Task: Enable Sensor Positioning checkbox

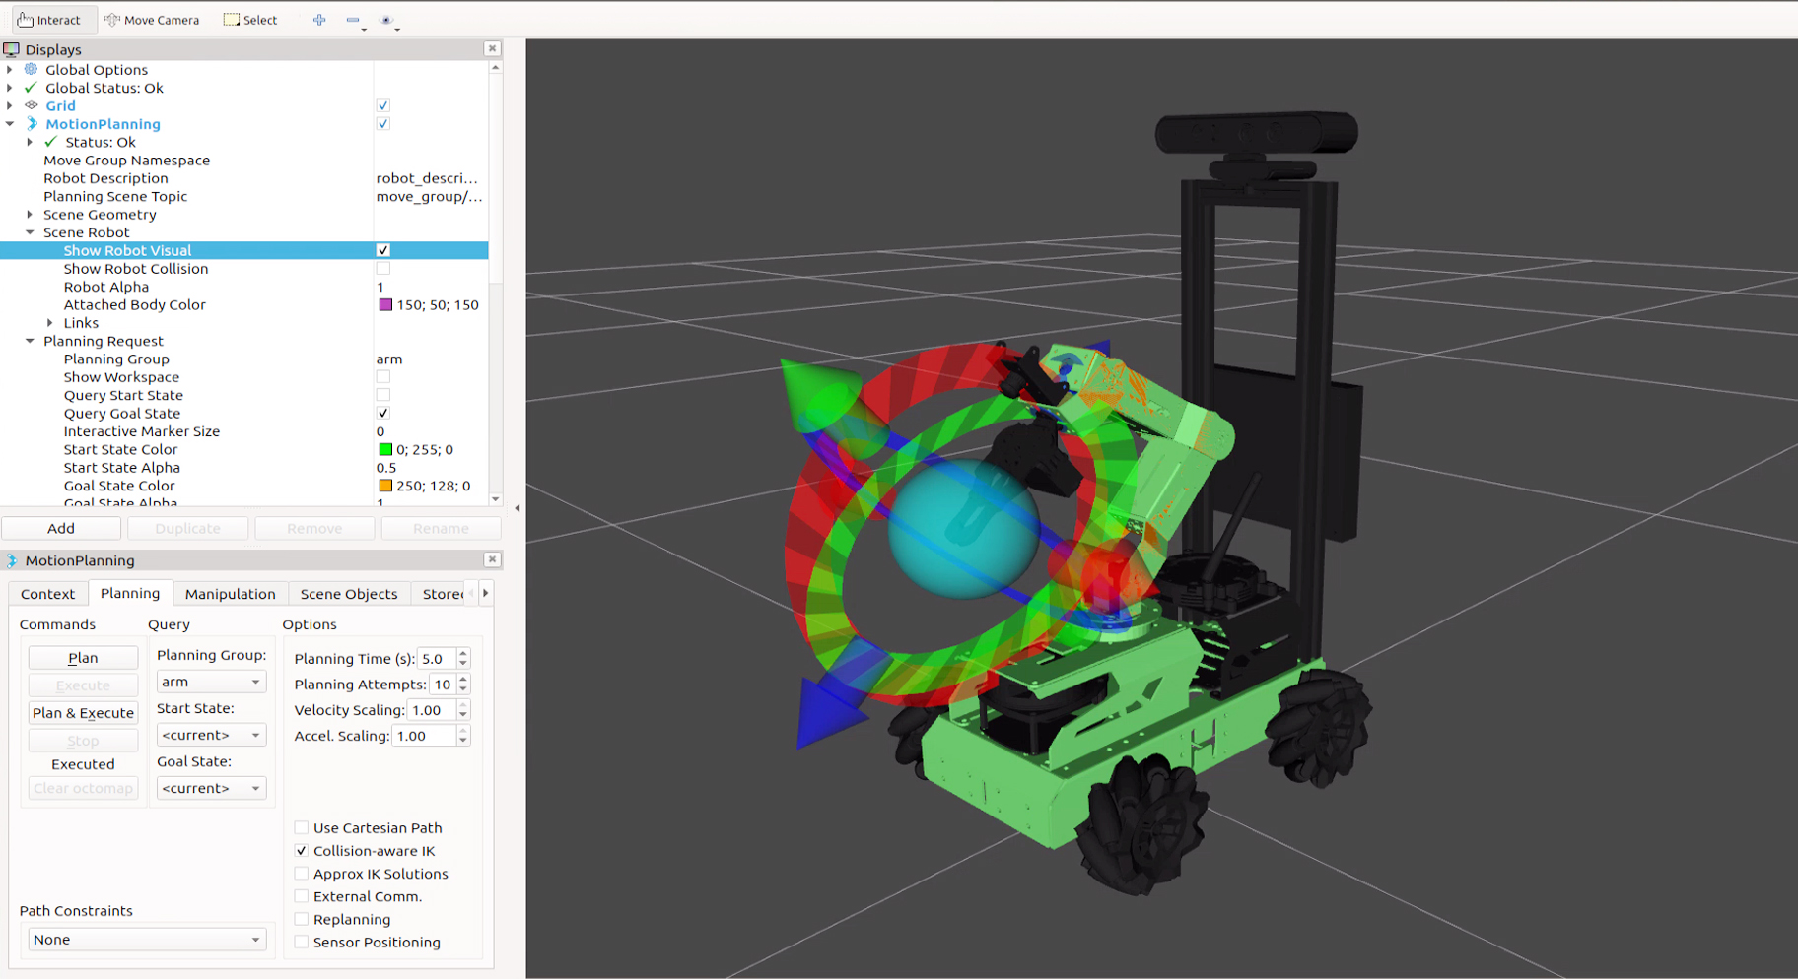Action: (x=302, y=942)
